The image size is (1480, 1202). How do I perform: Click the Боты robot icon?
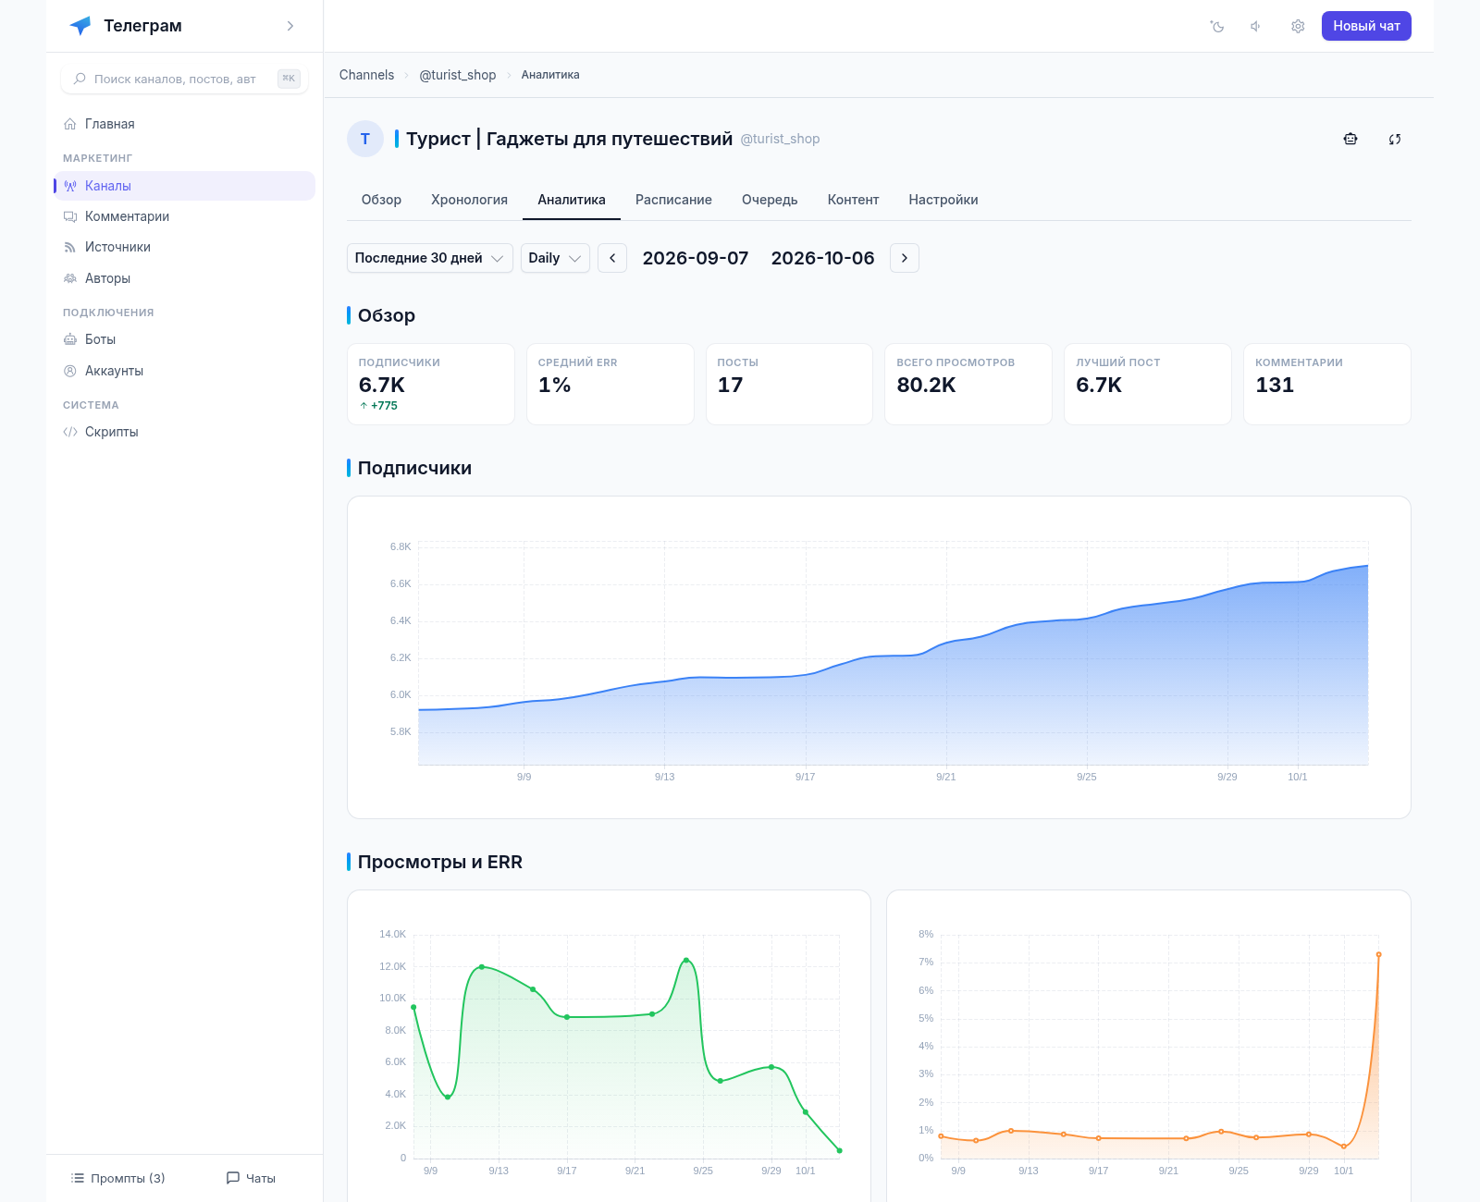pos(70,339)
